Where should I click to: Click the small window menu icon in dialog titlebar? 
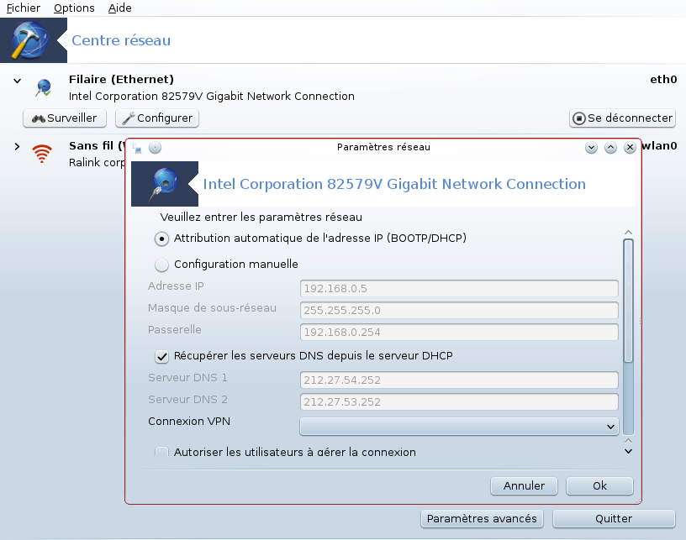[x=137, y=148]
